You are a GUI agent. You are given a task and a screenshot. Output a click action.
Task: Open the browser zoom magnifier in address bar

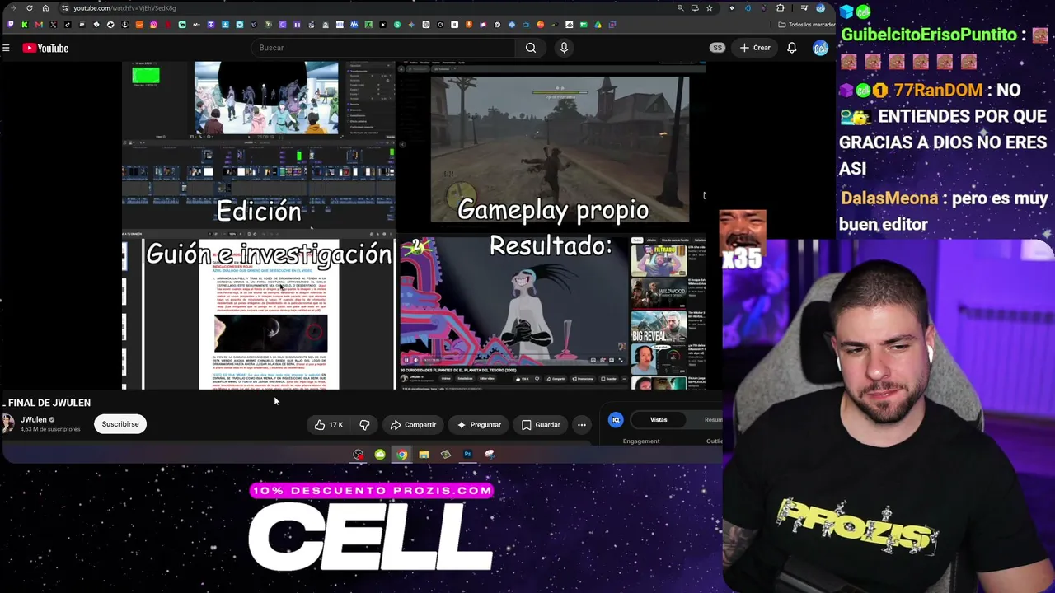pos(680,8)
